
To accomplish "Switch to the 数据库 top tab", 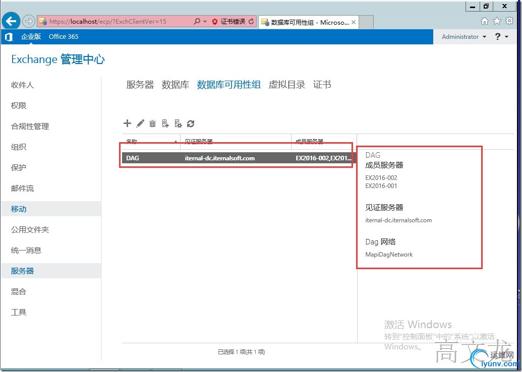I will (x=176, y=85).
